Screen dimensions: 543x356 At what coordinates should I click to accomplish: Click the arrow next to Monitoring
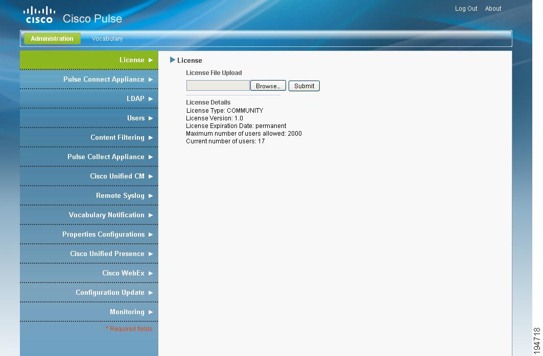(150, 312)
